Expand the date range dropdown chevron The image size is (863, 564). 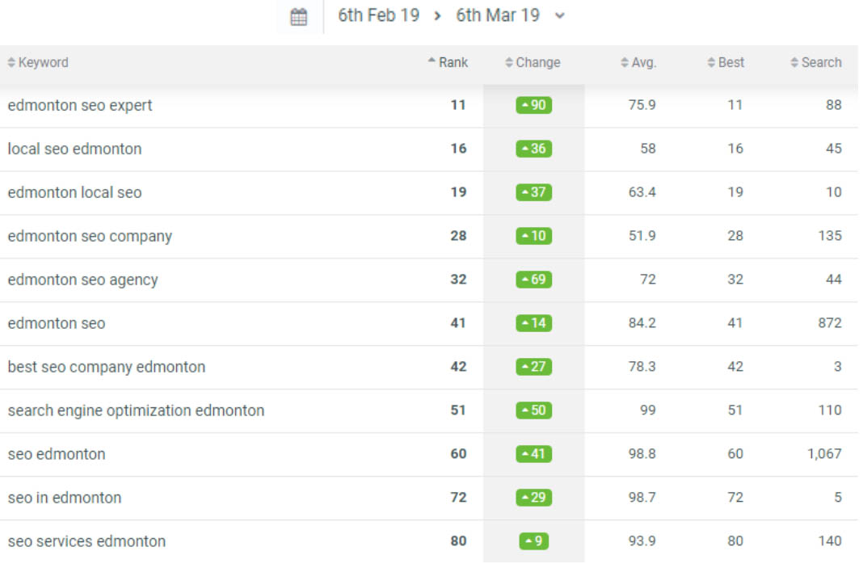(560, 16)
